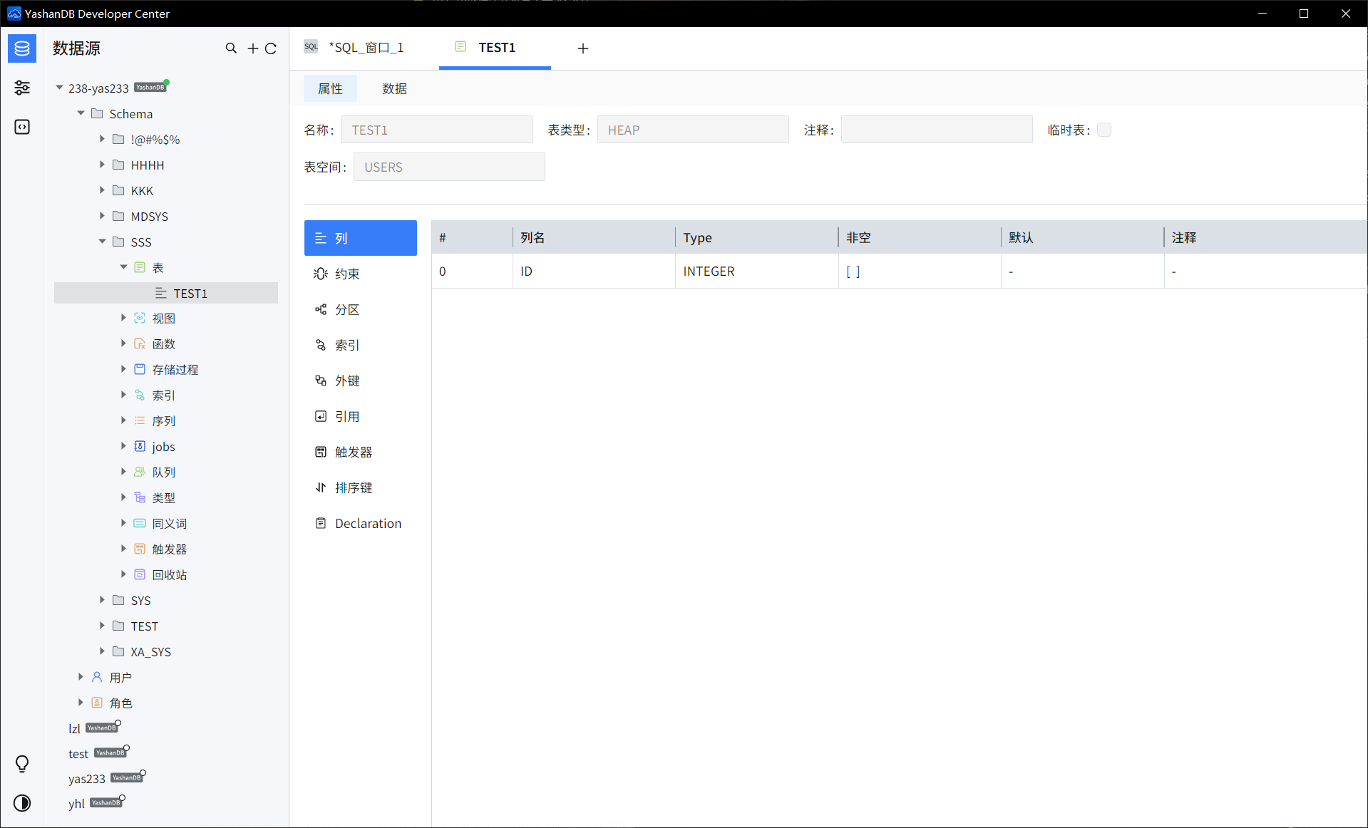The height and width of the screenshot is (828, 1368).
Task: Collapse the SSS schema
Action: [102, 242]
